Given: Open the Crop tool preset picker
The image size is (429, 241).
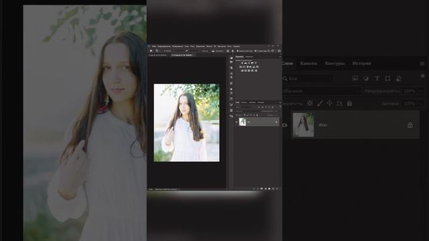Looking at the screenshot, I should tap(158, 51).
